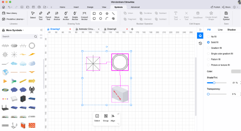Choose the Move Anchor tool

point(57,16)
